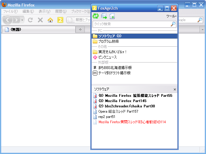
Task: Maximize the FoxAge2ch window
Action: (167, 8)
